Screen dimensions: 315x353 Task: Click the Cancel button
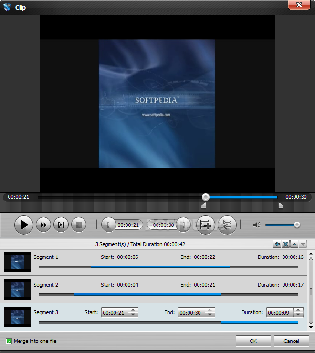pos(291,341)
